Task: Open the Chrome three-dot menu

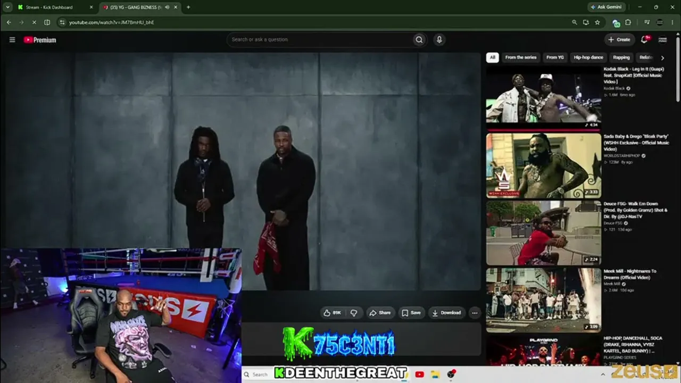Action: [x=674, y=22]
